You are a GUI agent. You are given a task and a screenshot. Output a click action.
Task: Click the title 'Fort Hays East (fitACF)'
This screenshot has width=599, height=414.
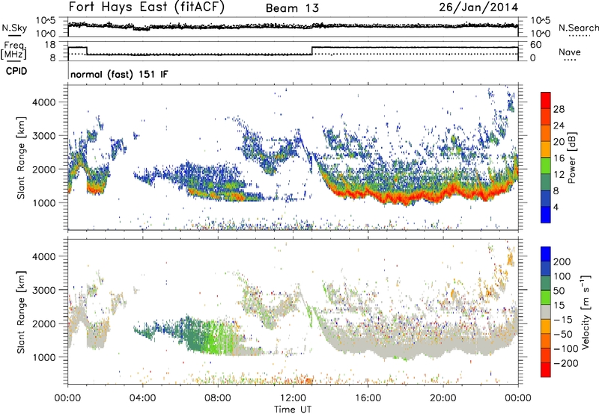pyautogui.click(x=146, y=7)
